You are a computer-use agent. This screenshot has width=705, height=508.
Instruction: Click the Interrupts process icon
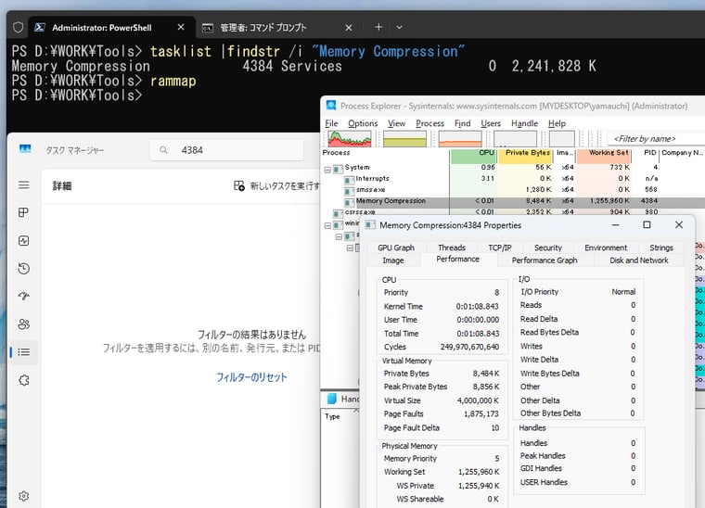pos(350,179)
